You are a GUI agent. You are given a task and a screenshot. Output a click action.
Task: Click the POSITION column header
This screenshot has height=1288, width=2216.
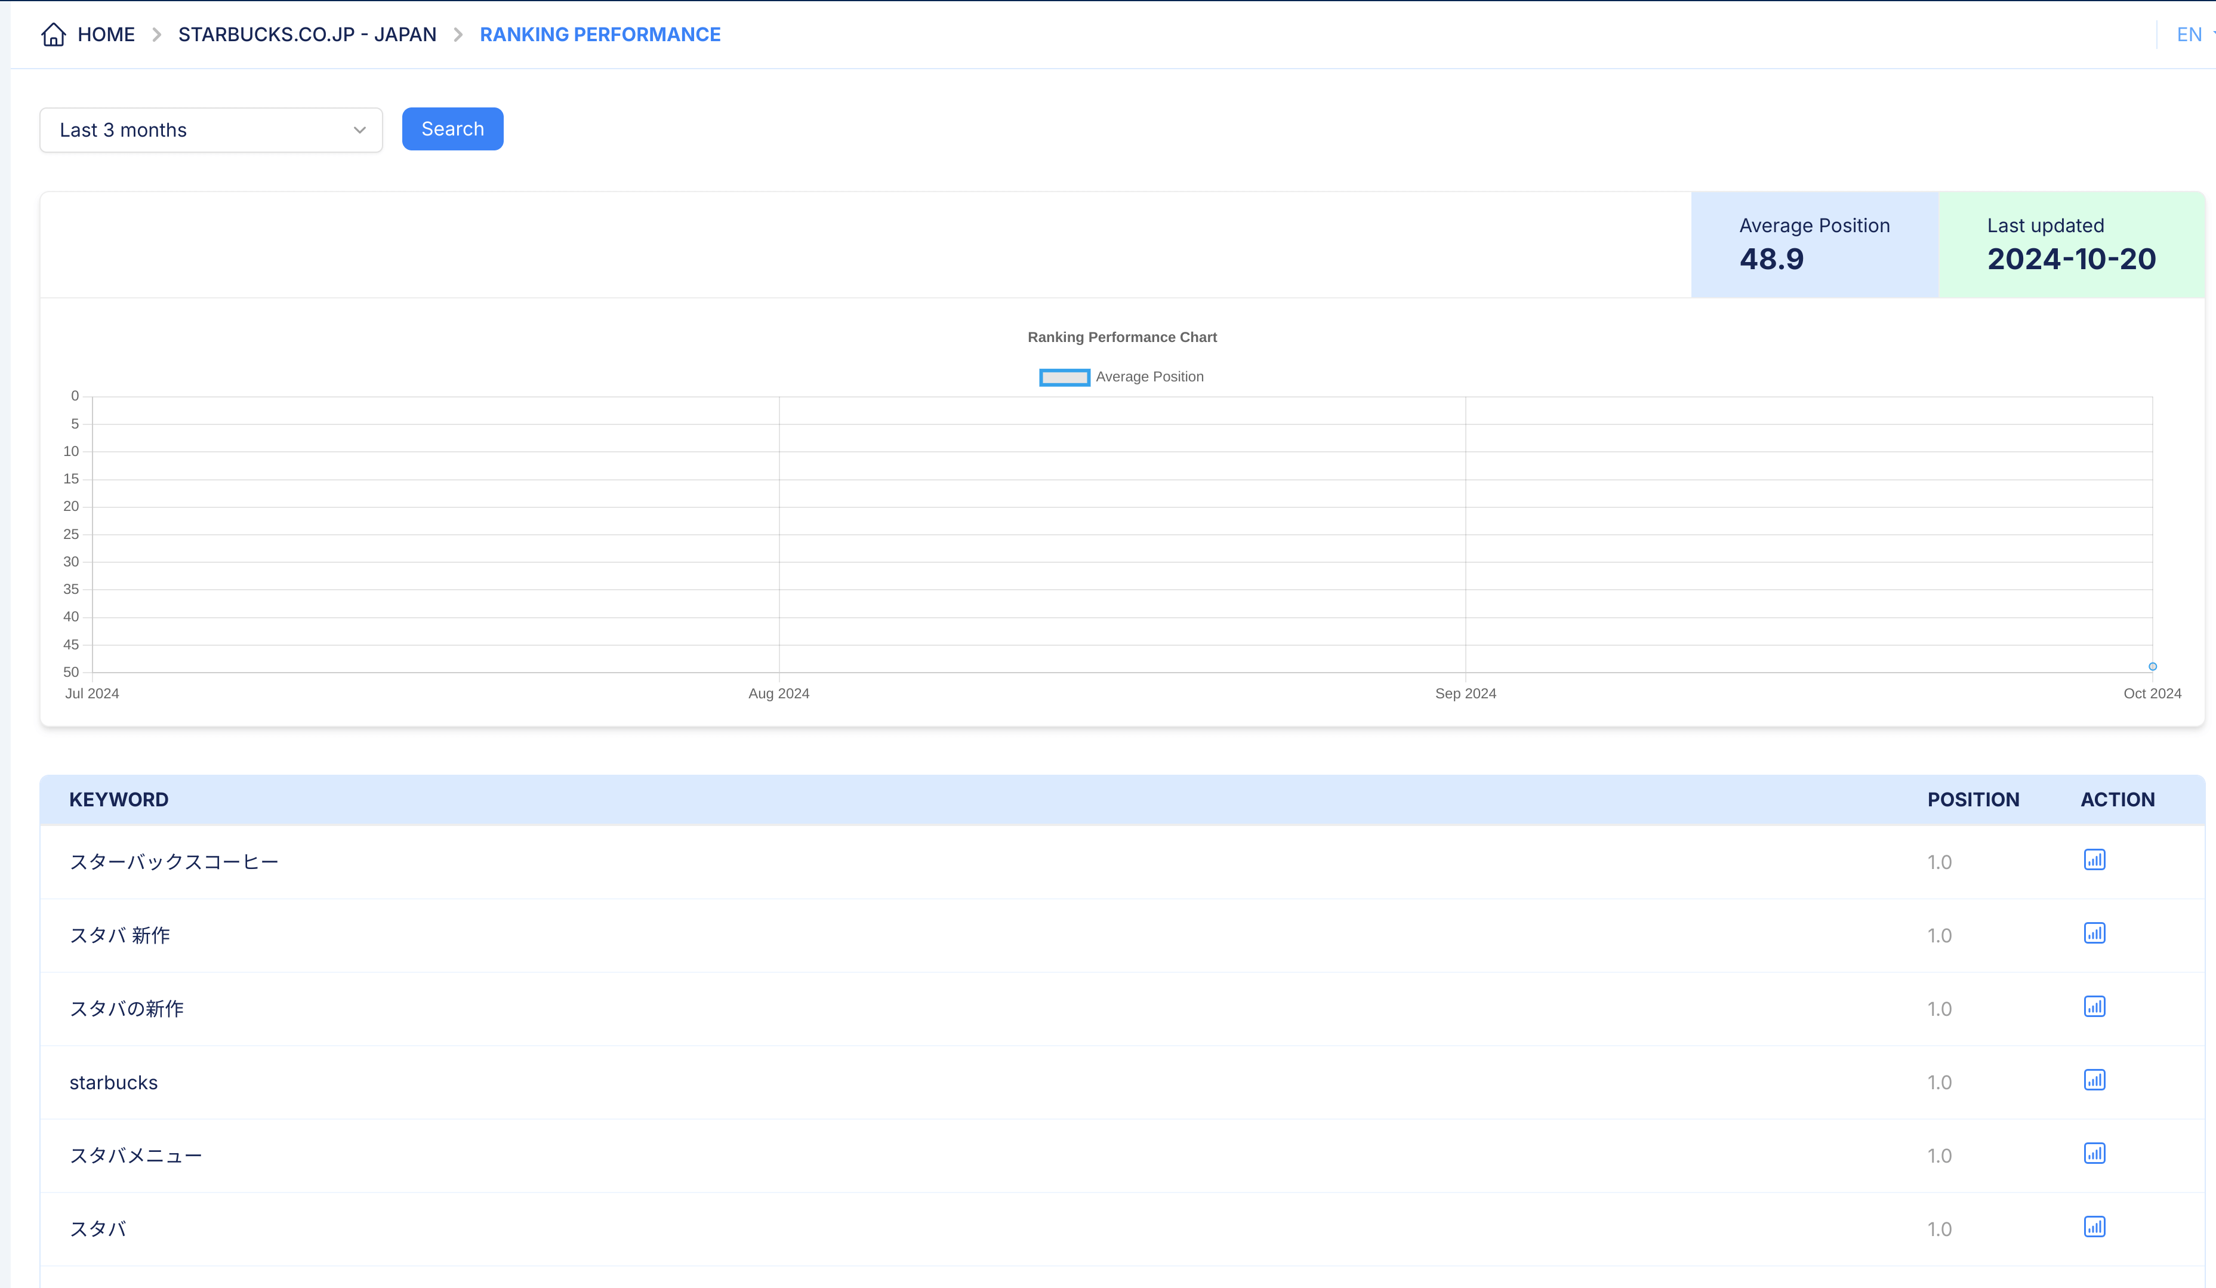tap(1972, 800)
